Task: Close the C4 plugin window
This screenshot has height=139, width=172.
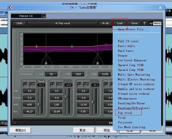Action: coord(160,8)
